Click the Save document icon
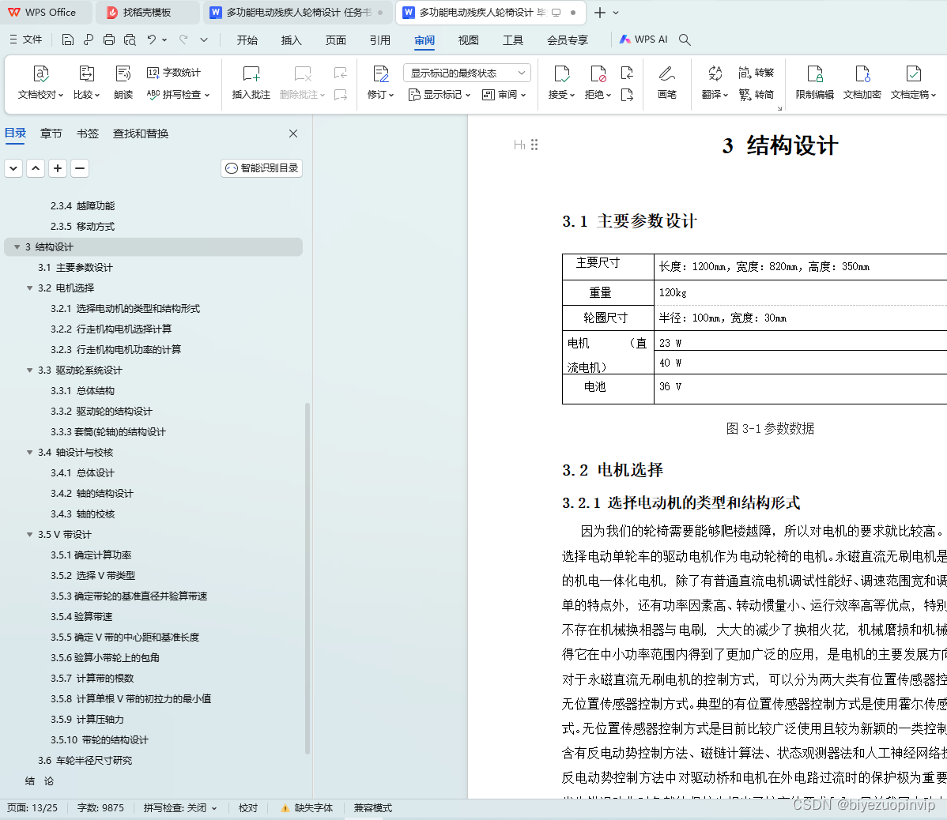Screen dimensions: 947x820 (x=68, y=39)
